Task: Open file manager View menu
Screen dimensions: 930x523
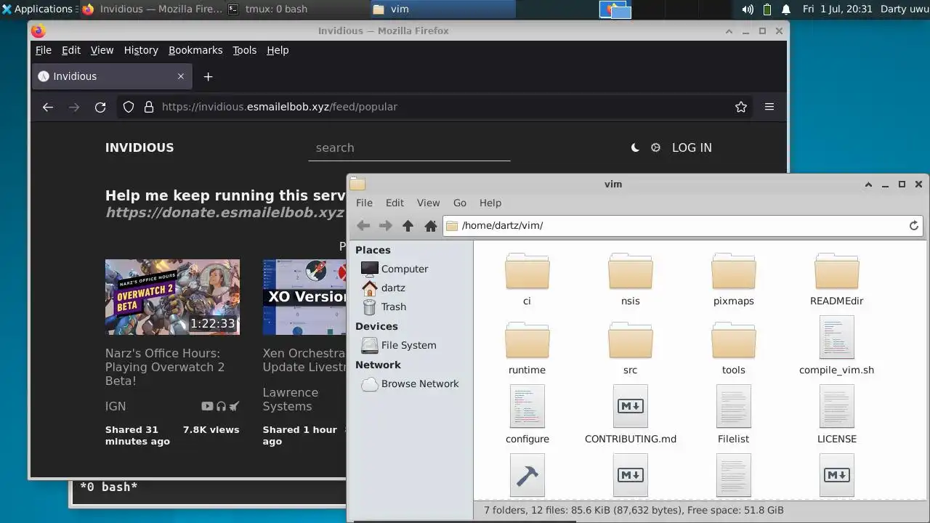Action: [x=428, y=203]
